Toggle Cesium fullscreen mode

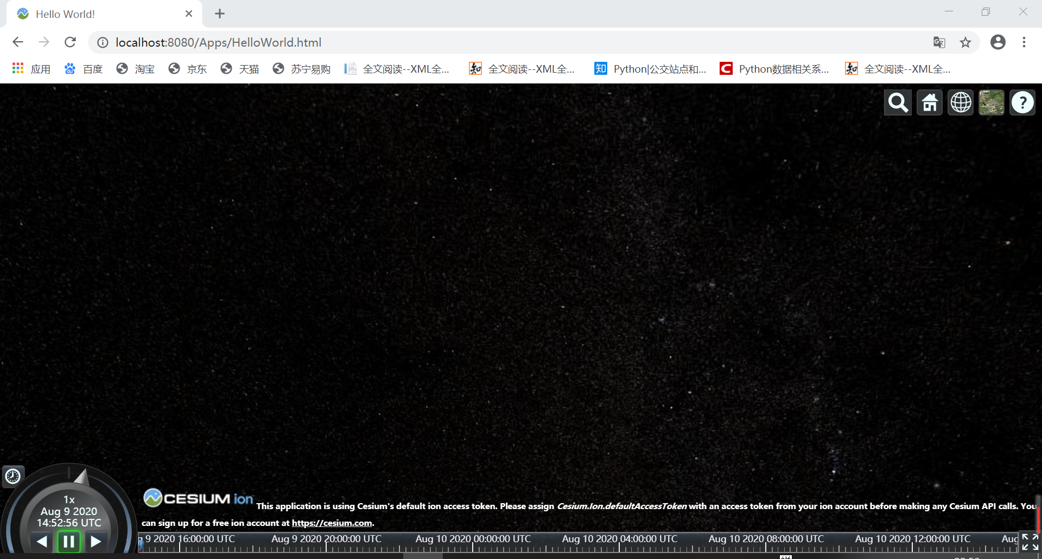1030,542
